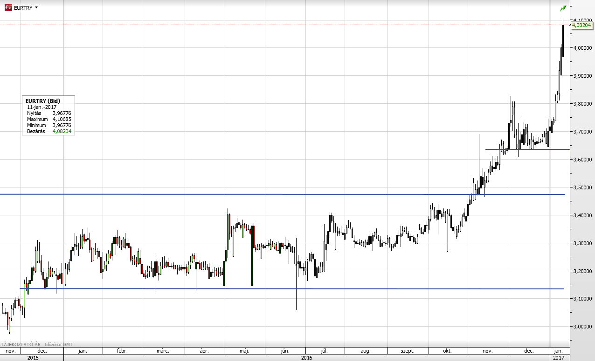Click the Minimum row in info box

click(49, 125)
